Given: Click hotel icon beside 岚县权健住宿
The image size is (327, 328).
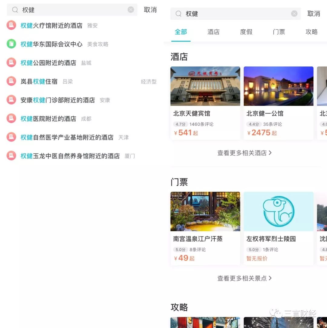Looking at the screenshot, I should click(x=11, y=81).
